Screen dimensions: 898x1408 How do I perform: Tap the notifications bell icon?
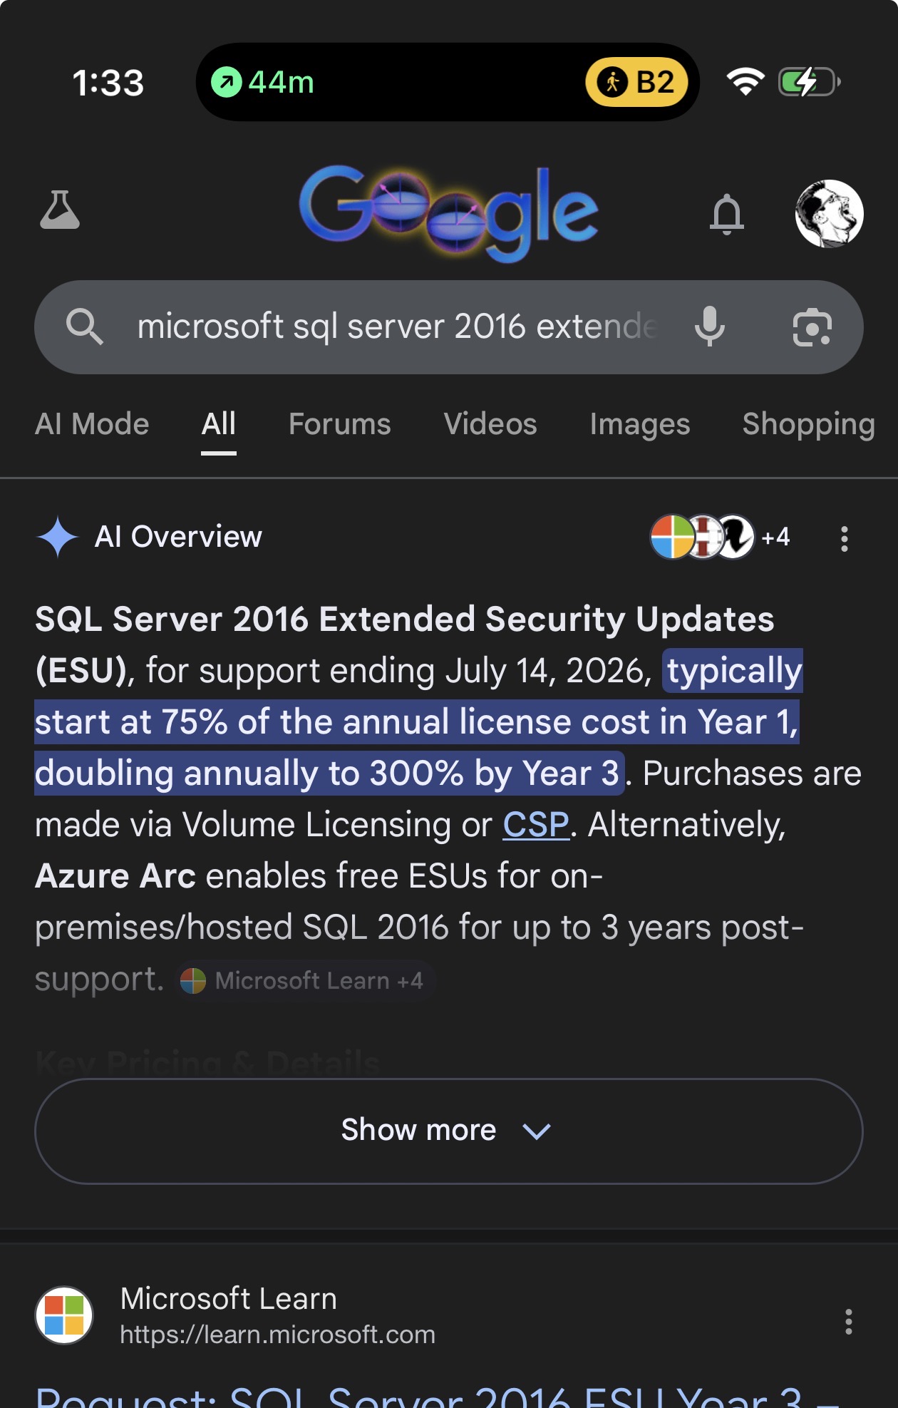(726, 214)
